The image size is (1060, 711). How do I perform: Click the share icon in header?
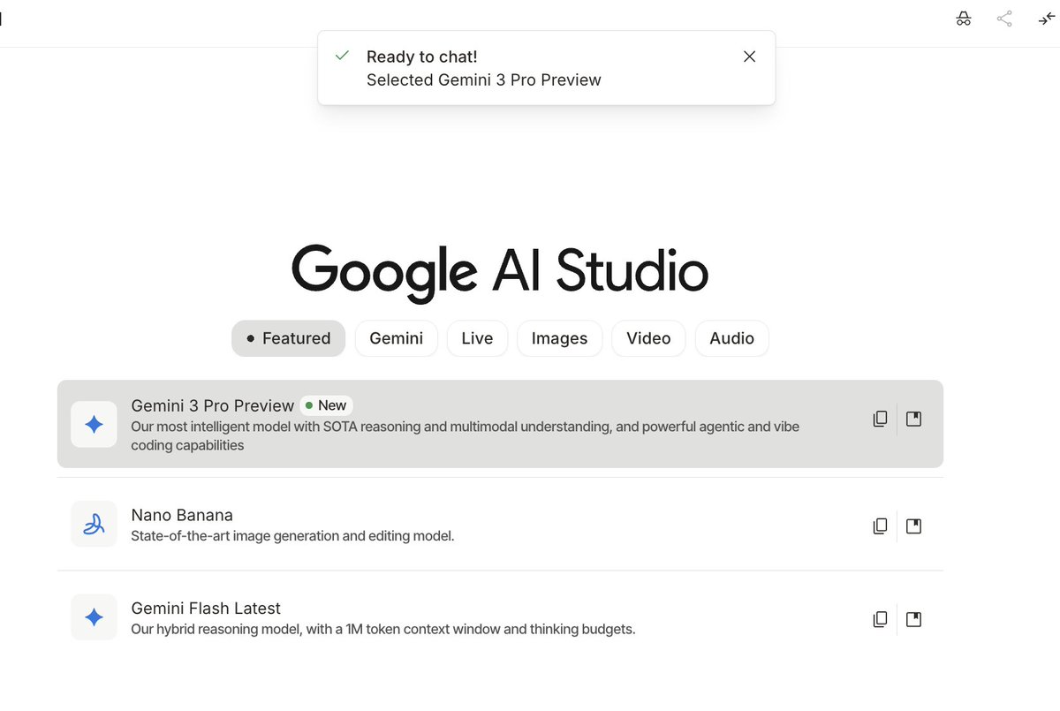click(x=1004, y=19)
